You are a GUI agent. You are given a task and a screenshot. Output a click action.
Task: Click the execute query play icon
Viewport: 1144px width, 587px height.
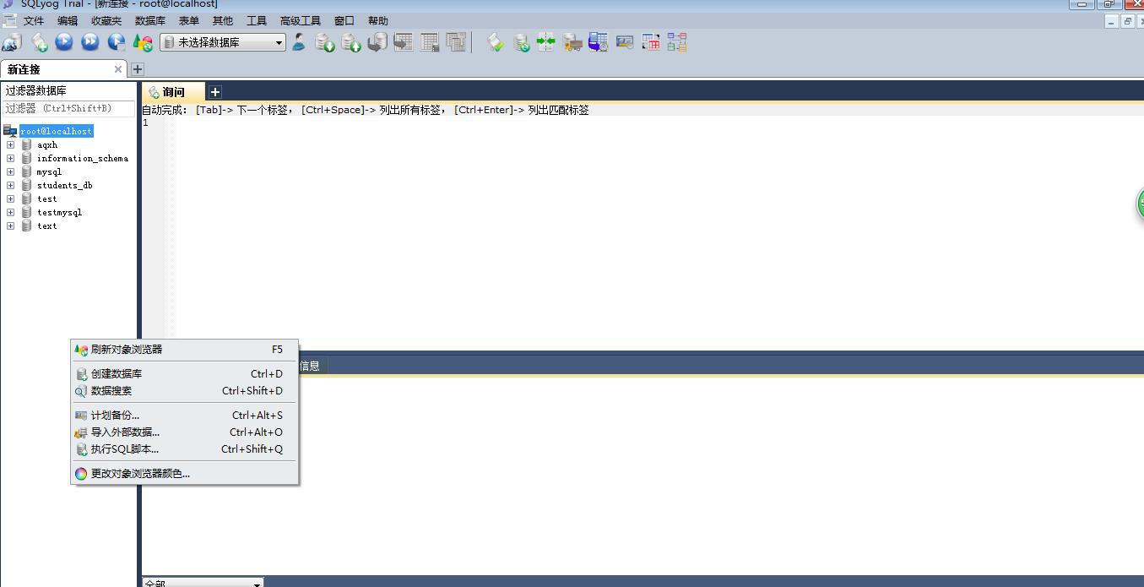click(x=64, y=42)
